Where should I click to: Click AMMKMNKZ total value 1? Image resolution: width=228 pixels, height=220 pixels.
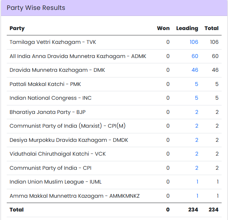click(218, 196)
